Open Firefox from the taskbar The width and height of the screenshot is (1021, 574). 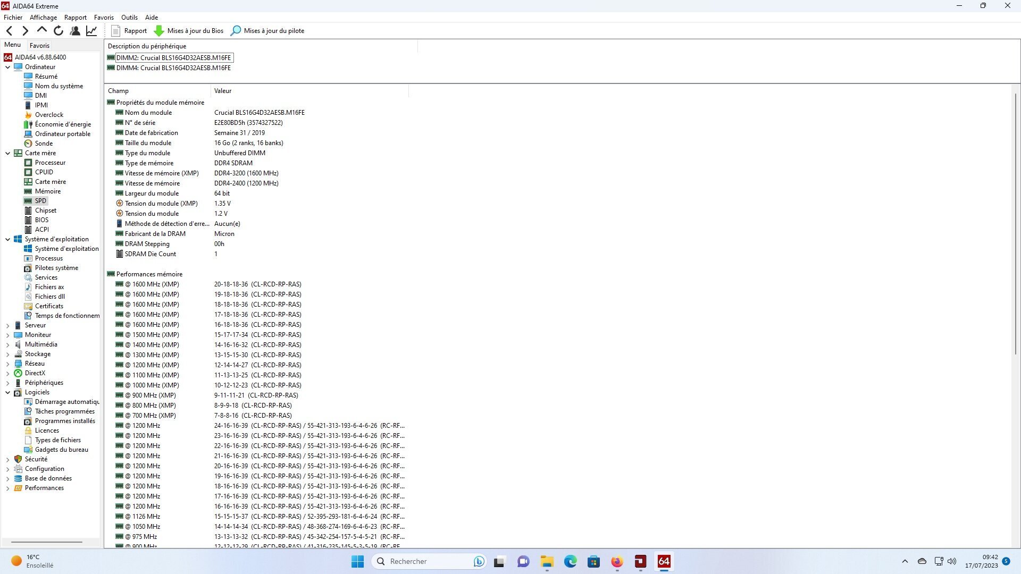click(617, 561)
